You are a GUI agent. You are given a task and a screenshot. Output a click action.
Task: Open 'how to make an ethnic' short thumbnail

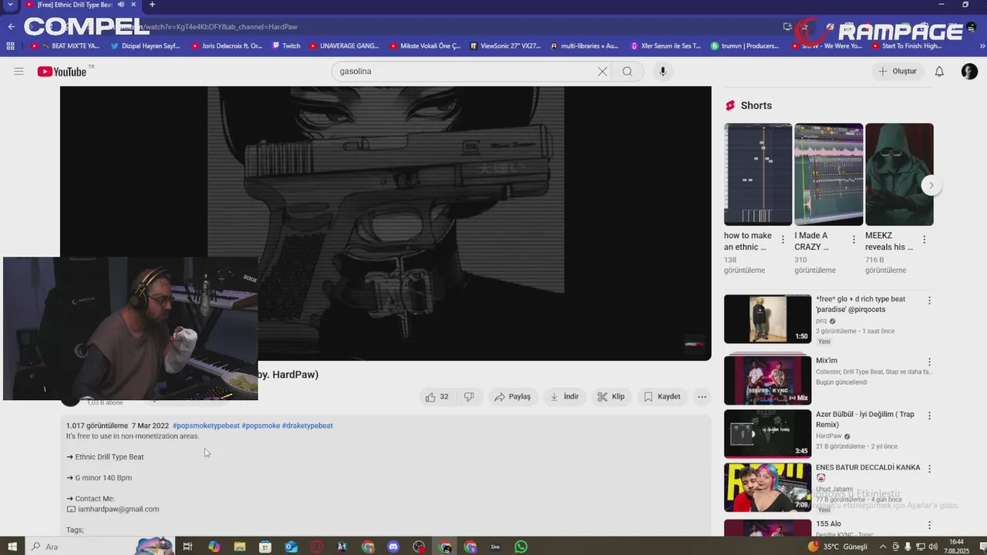758,174
